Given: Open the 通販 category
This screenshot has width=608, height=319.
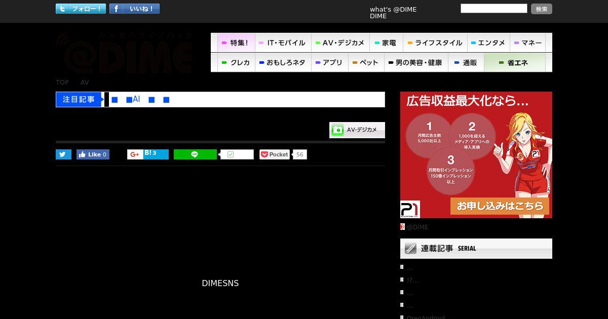Looking at the screenshot, I should click(x=466, y=63).
